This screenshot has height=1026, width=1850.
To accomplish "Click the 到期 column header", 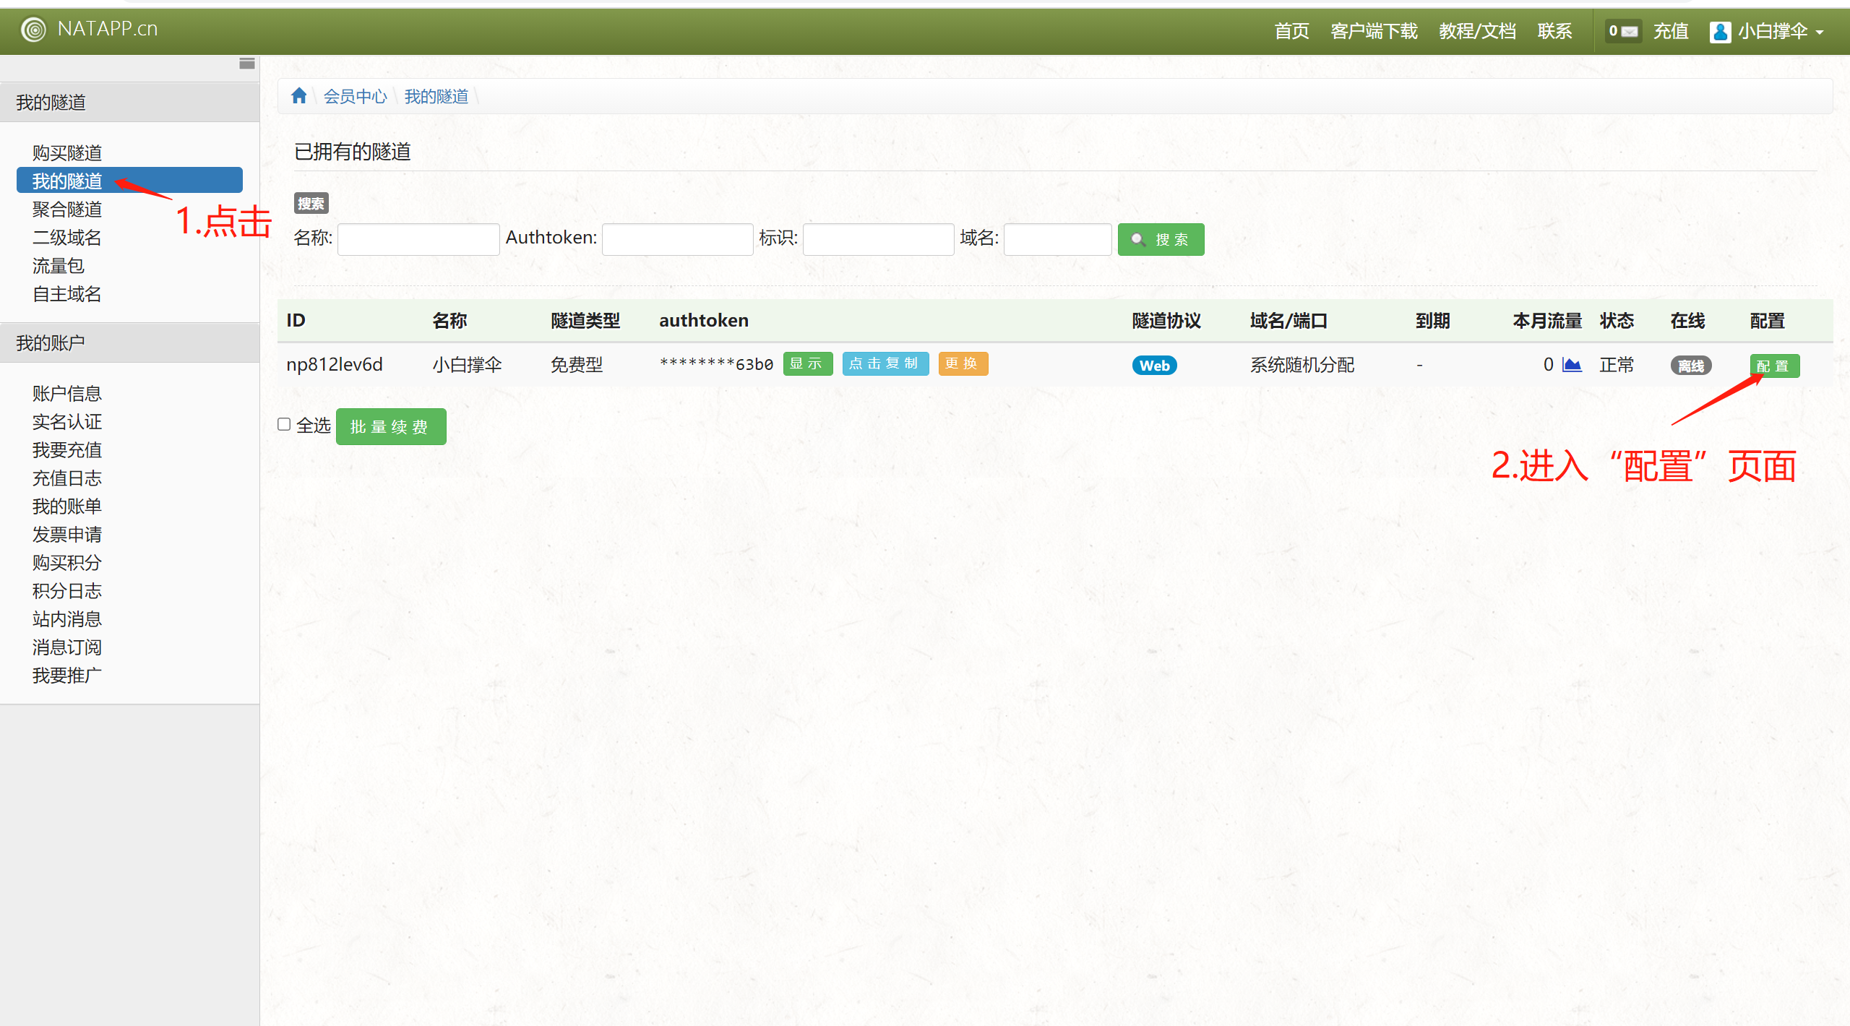I will 1432,321.
